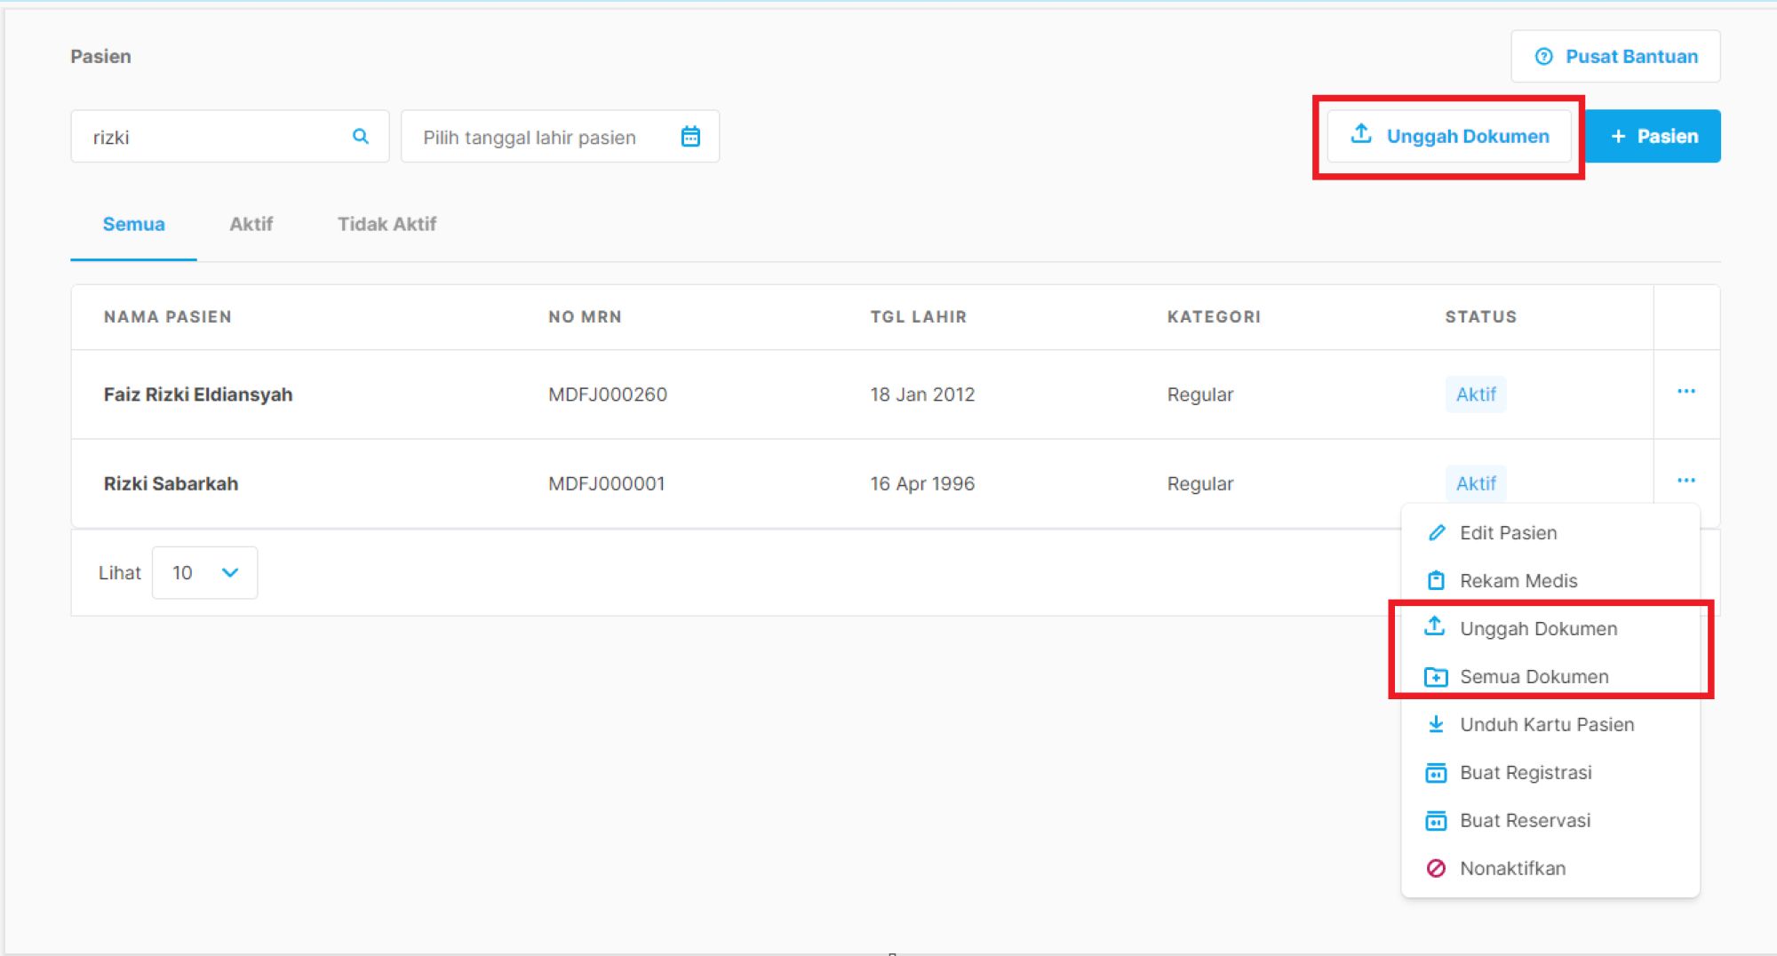
Task: Click the TGL LAHIR column header
Action: click(x=918, y=317)
